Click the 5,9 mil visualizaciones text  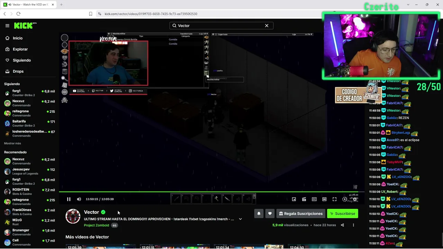[x=290, y=225]
